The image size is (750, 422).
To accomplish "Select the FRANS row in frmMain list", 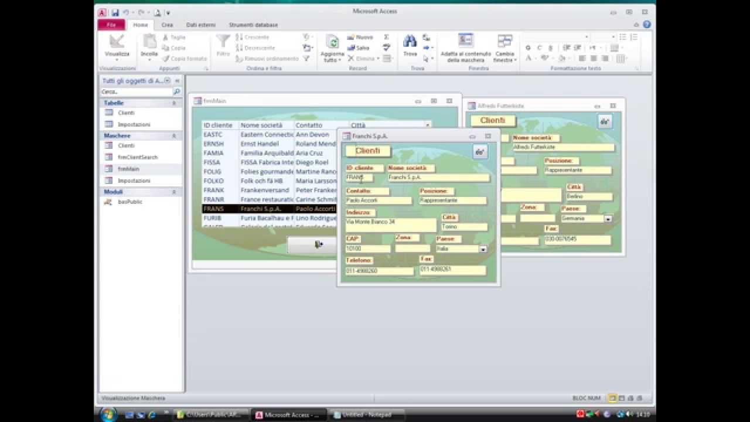I will point(270,209).
